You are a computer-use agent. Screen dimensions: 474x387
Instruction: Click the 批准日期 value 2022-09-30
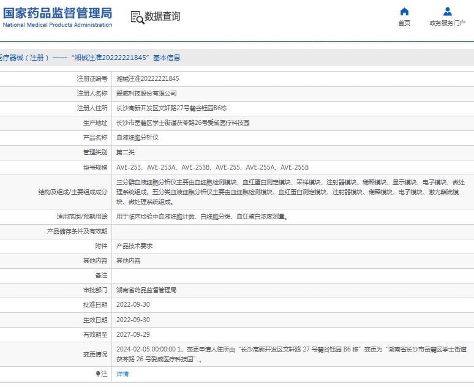click(x=133, y=305)
